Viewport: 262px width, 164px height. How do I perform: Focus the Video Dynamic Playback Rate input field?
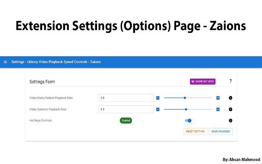(126, 109)
